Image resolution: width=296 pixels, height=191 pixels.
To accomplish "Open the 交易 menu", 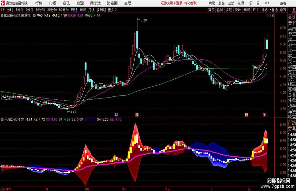I will pyautogui.click(x=127, y=3).
